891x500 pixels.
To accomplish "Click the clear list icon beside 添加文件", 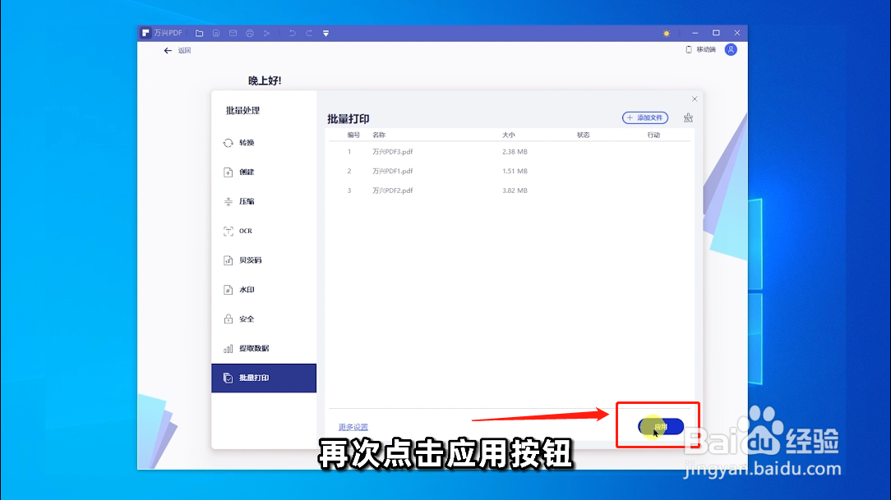I will click(x=688, y=118).
